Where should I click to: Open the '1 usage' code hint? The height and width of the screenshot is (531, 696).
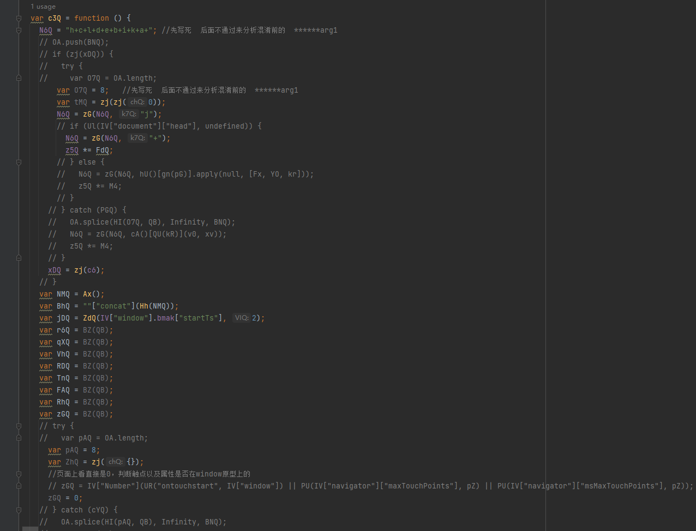(43, 7)
